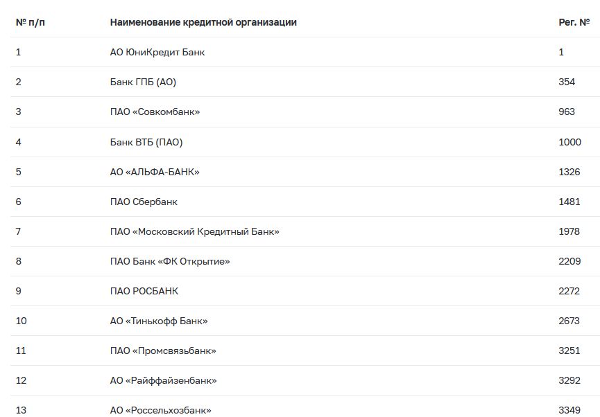The height and width of the screenshot is (417, 600).
Task: Select the ПАО «Промсвязьбанк» row name
Action: pyautogui.click(x=163, y=351)
